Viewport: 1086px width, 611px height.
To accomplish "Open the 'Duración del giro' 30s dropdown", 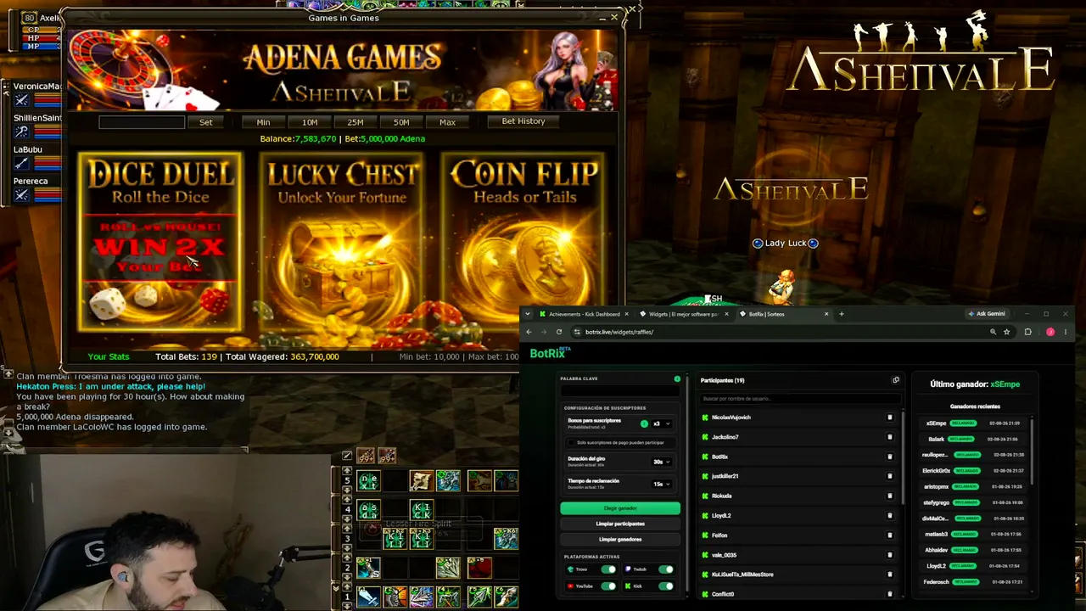I will click(661, 462).
